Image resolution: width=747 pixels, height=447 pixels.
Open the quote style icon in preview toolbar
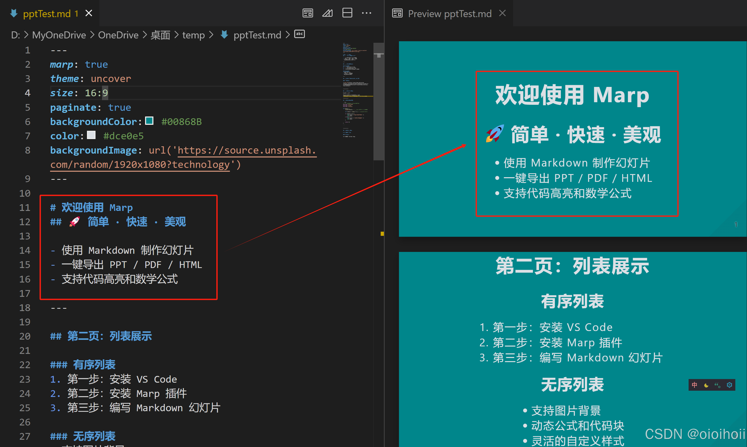tap(717, 385)
